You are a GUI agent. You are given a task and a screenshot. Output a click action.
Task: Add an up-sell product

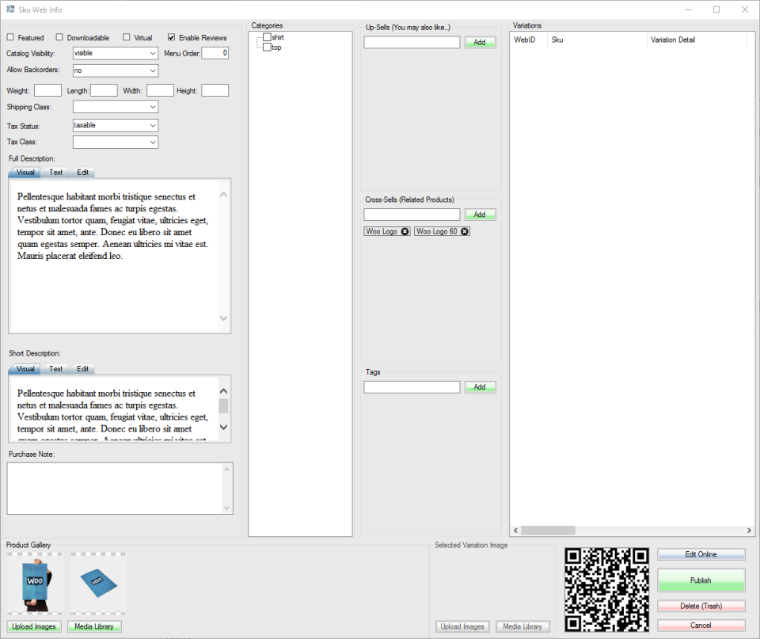pos(480,42)
